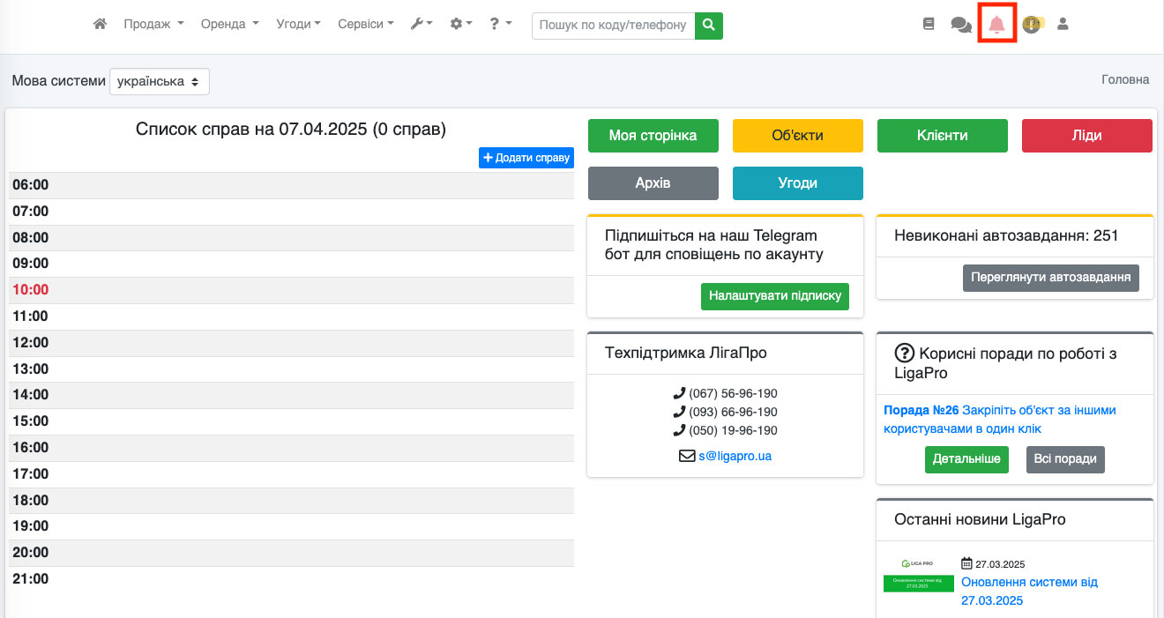
Task: Expand the Сервіси menu
Action: pyautogui.click(x=366, y=25)
